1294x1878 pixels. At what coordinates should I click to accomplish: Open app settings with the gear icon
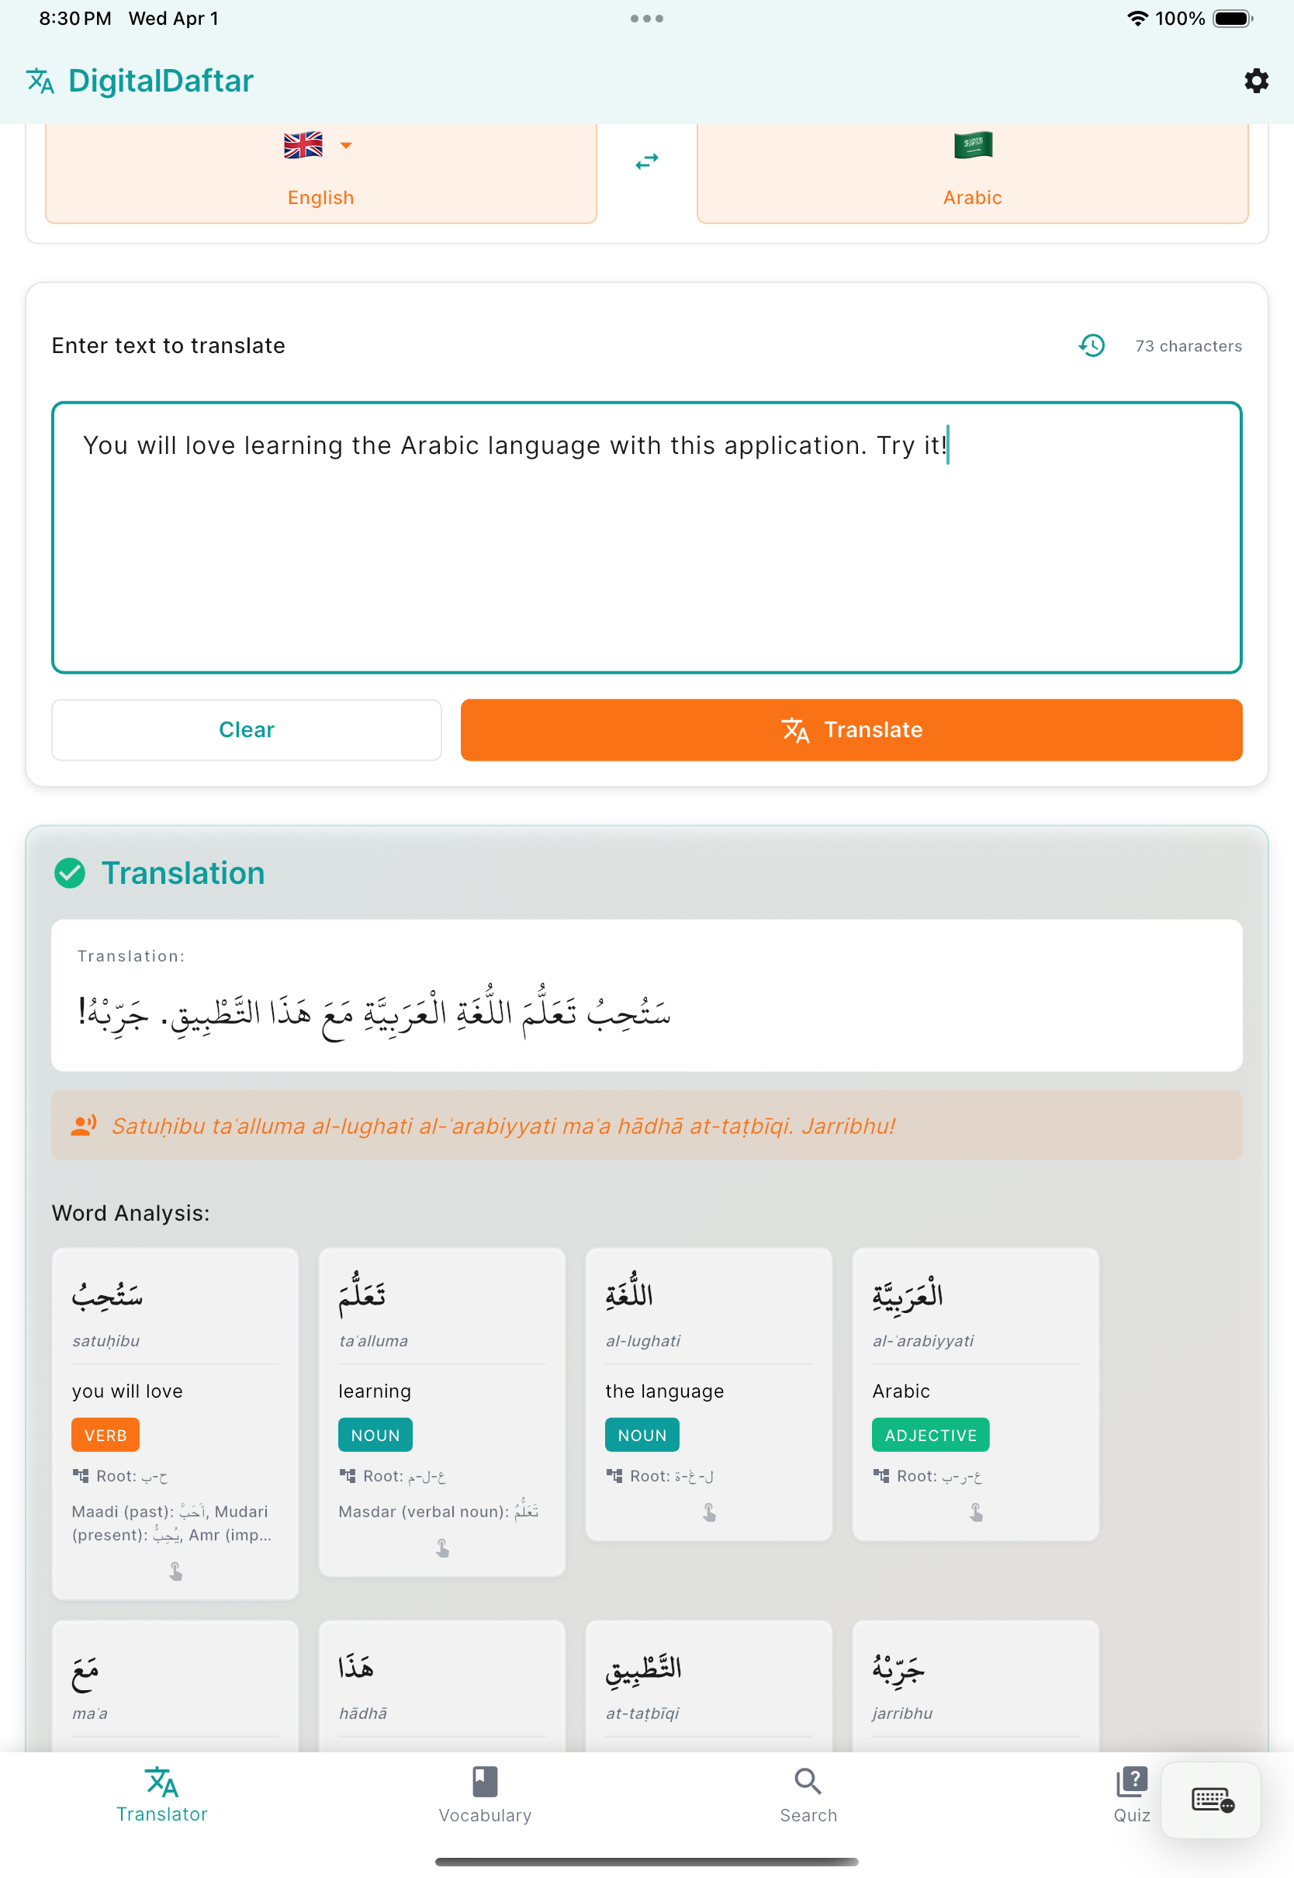click(1256, 80)
